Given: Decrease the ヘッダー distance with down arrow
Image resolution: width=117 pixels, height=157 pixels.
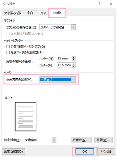Looking at the screenshot, I should pos(74,60).
